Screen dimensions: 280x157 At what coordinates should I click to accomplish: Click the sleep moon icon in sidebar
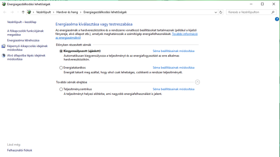(3, 55)
